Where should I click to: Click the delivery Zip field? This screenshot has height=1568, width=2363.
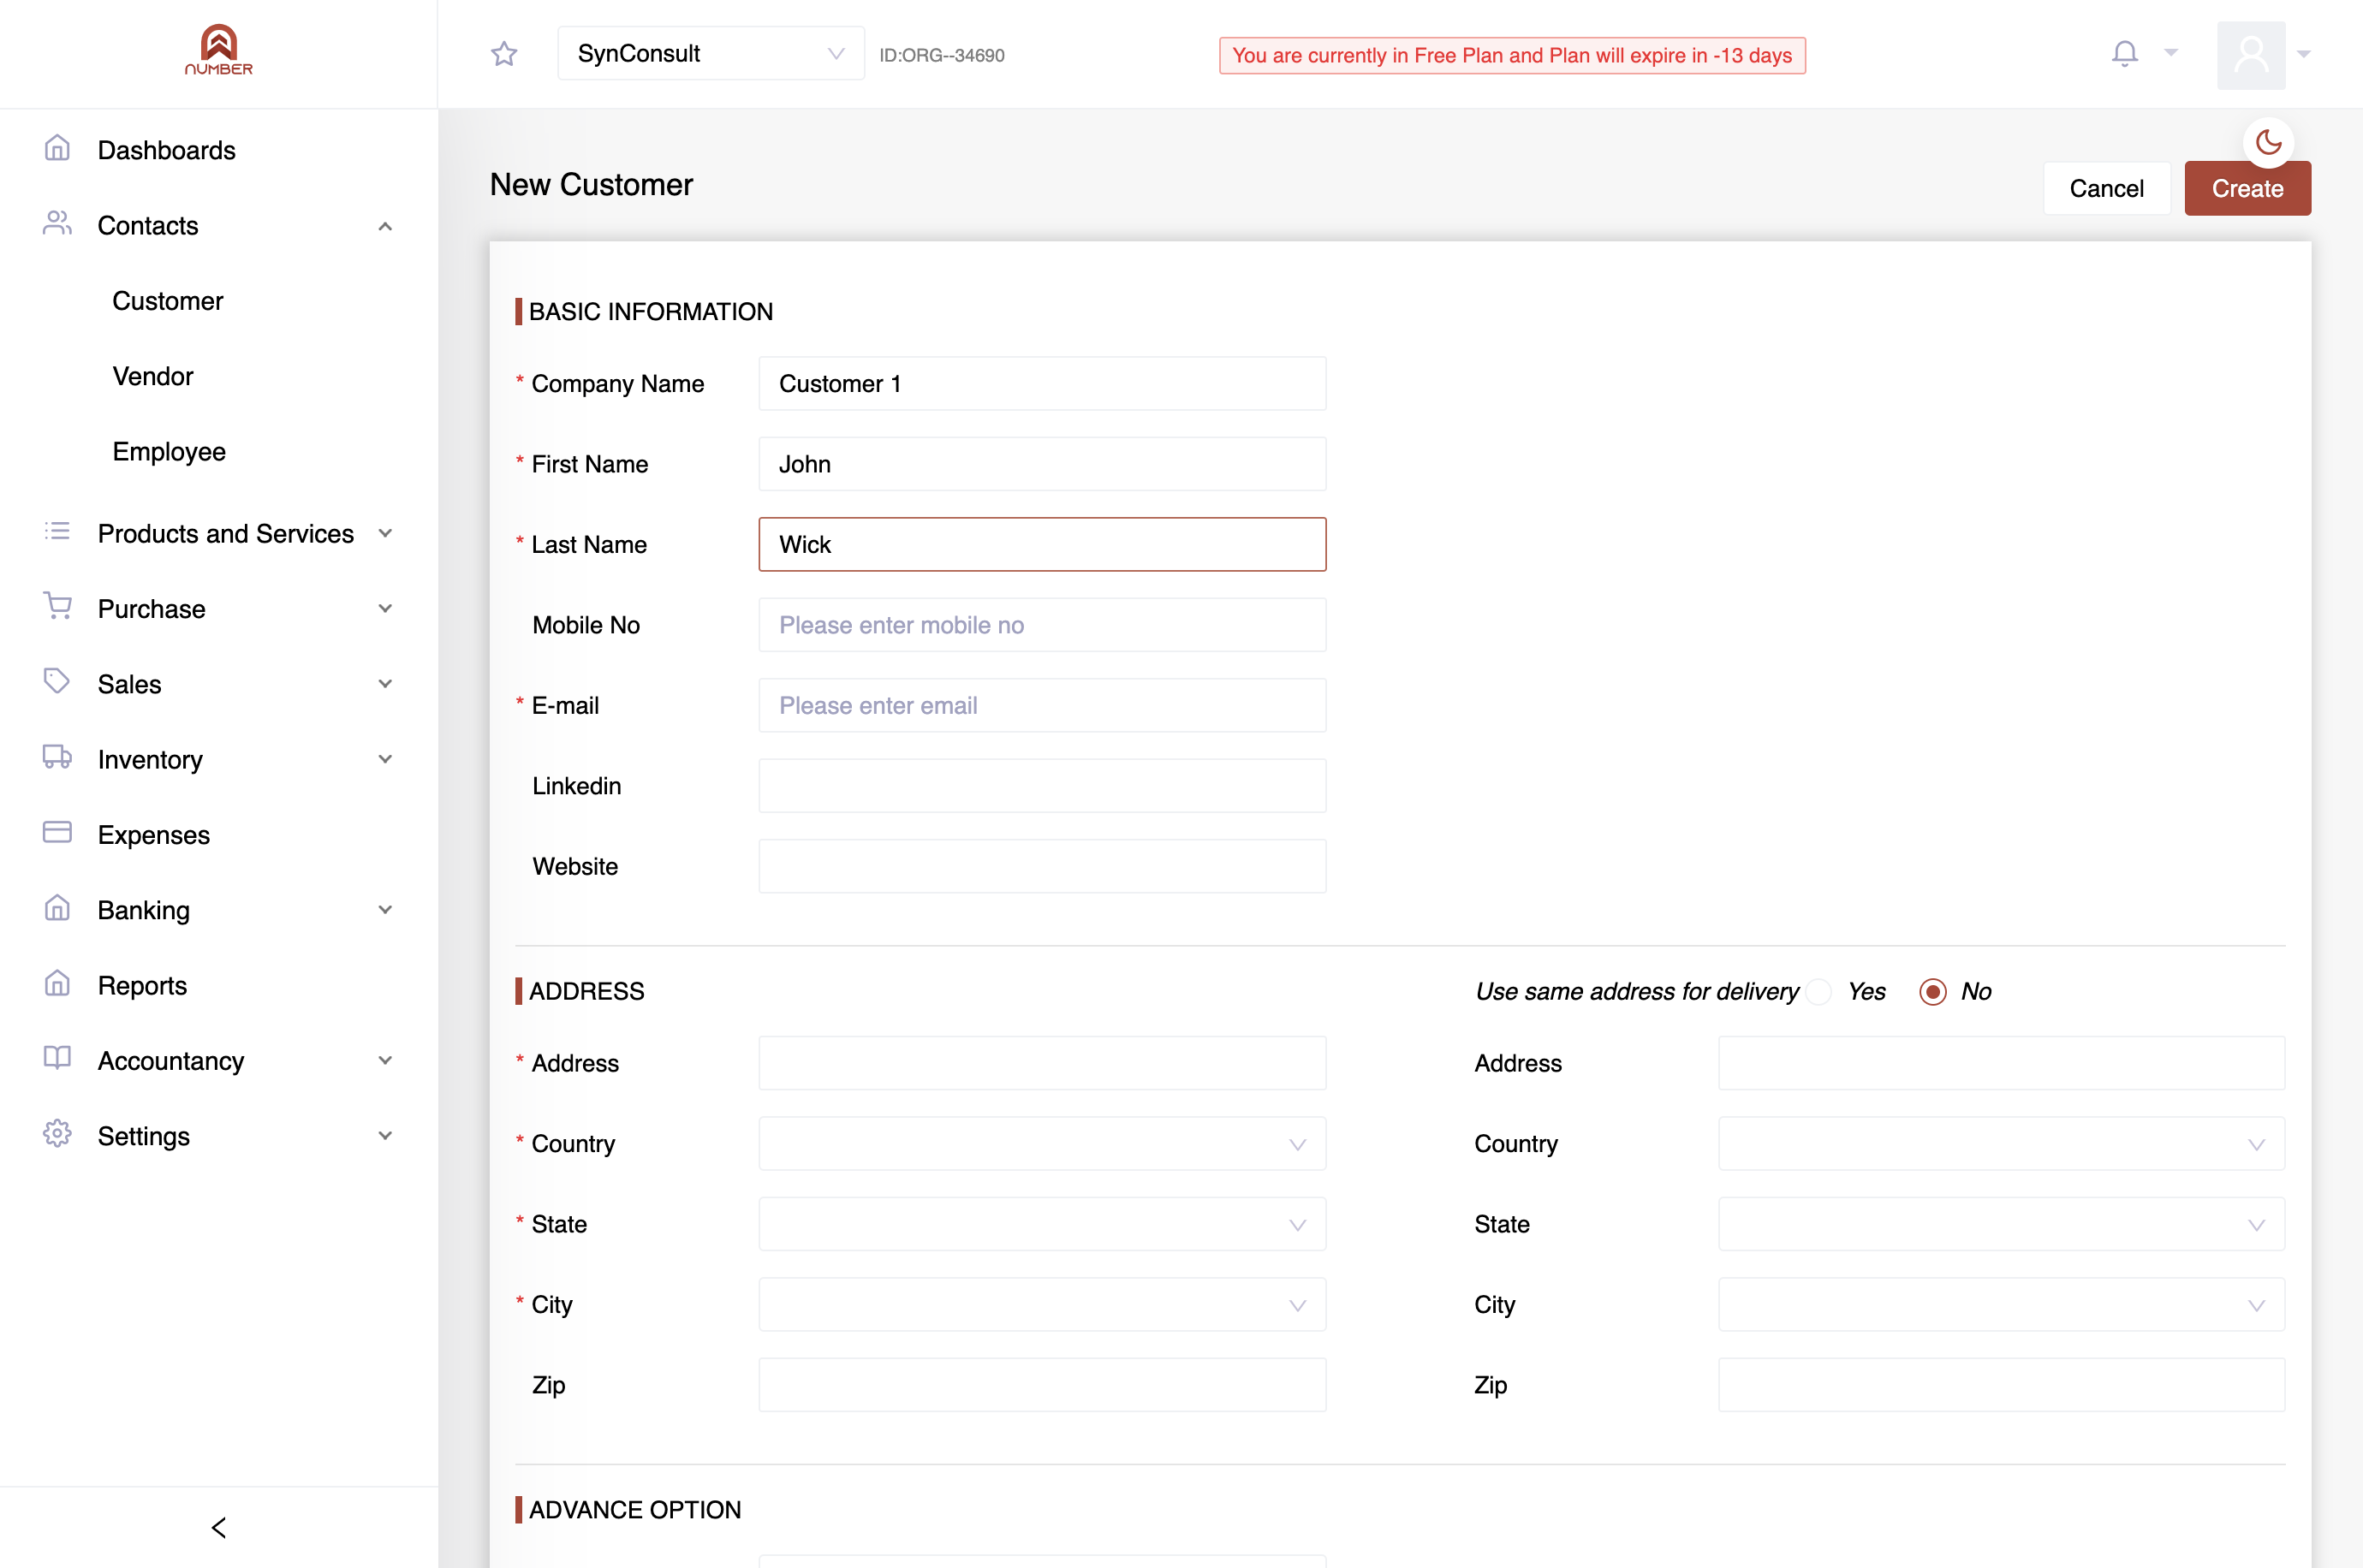coord(2001,1385)
